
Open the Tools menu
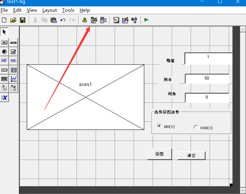pyautogui.click(x=68, y=10)
